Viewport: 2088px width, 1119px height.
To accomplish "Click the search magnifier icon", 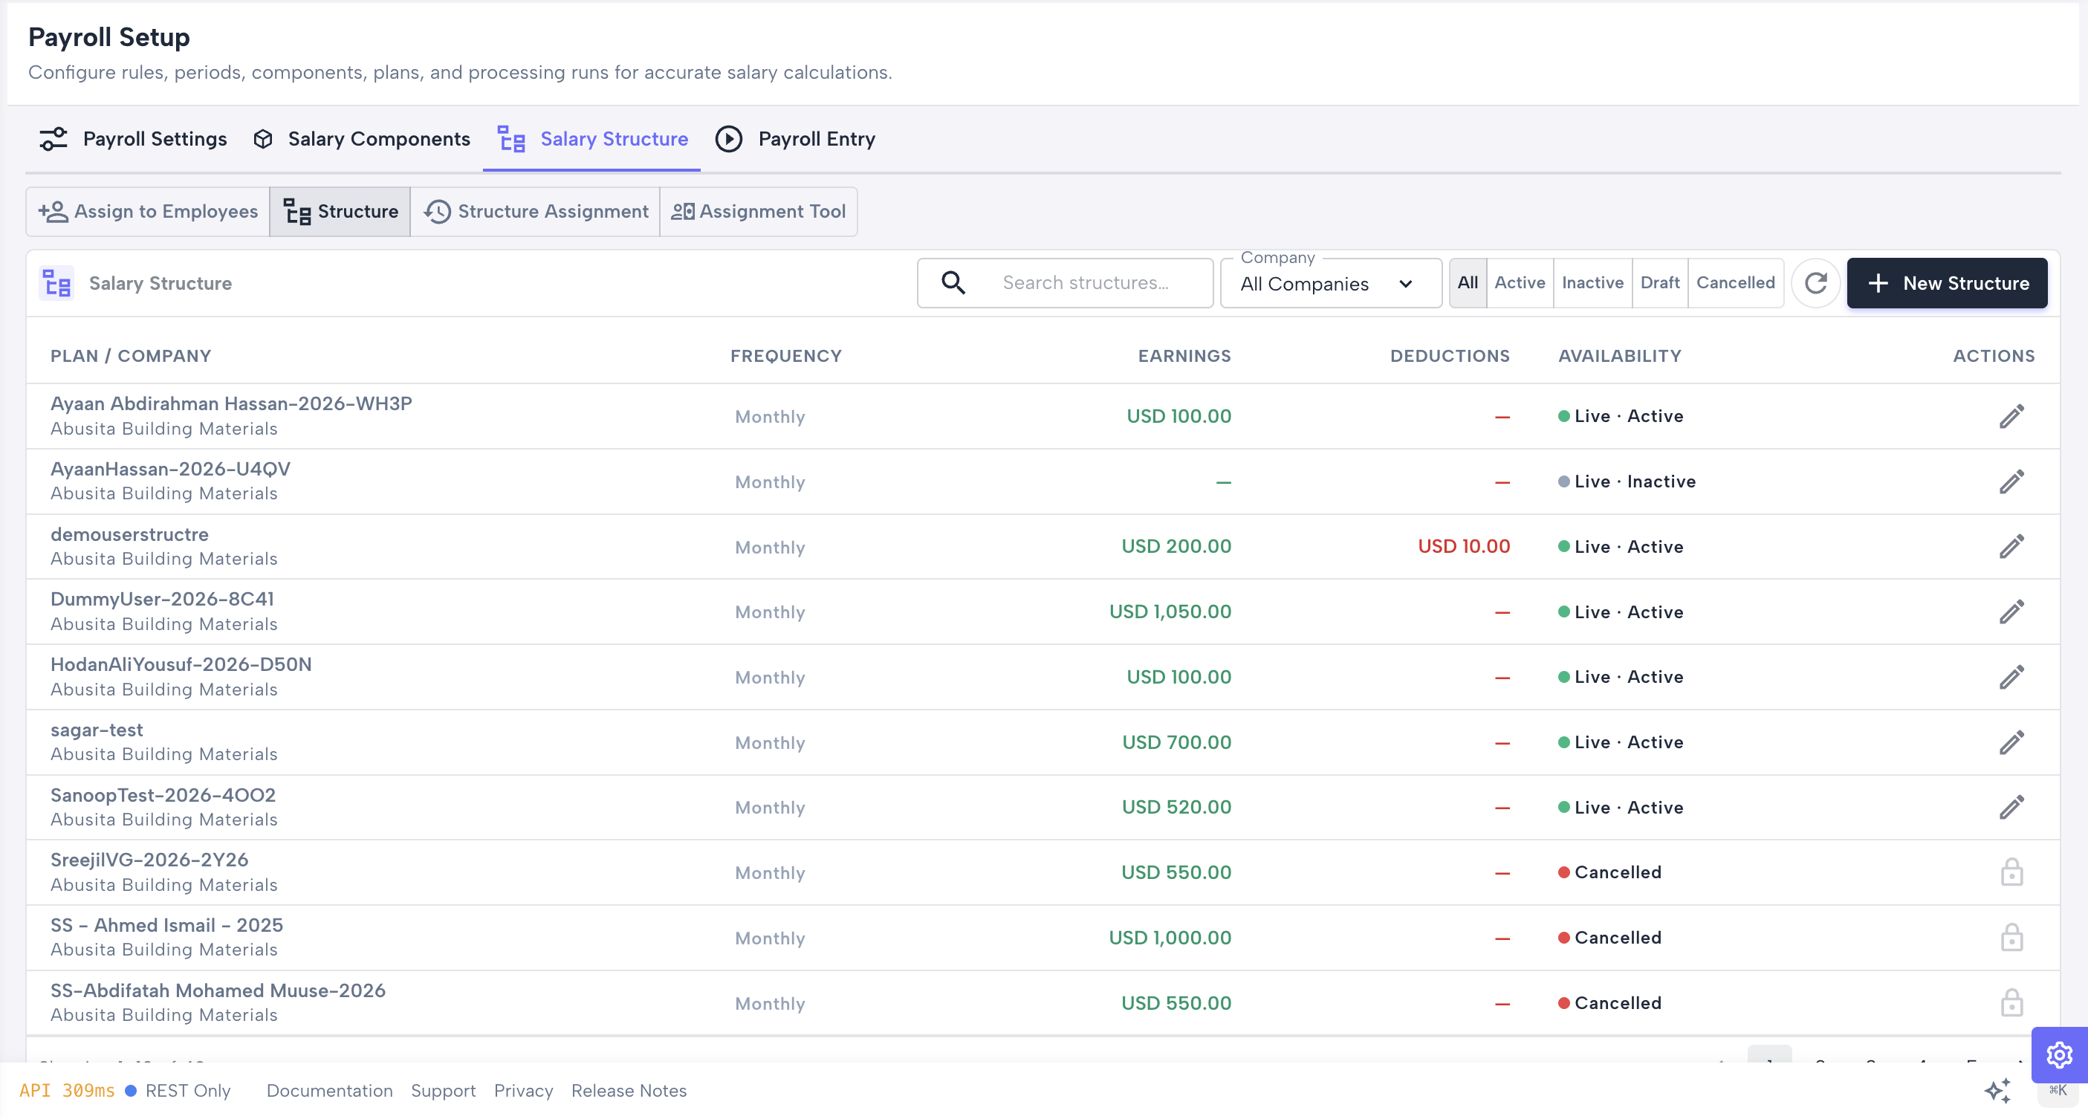I will (953, 283).
